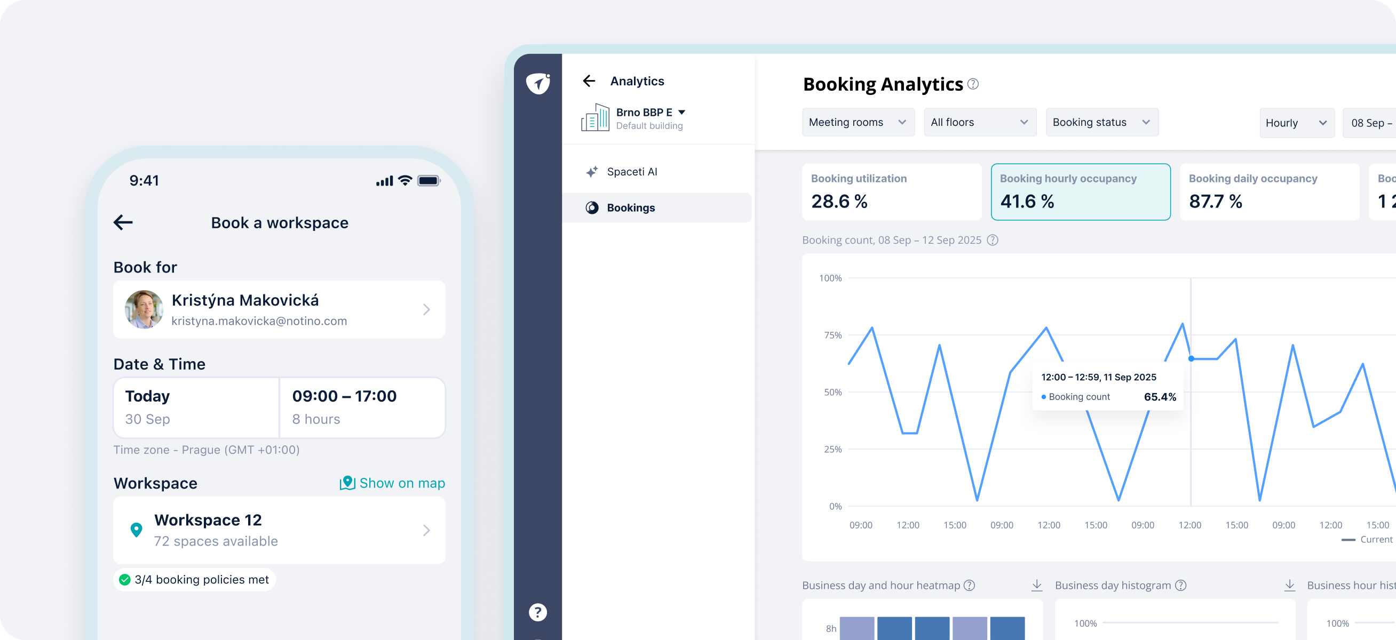Select Bookings in the analytics menu
This screenshot has width=1396, height=640.
pyautogui.click(x=631, y=208)
